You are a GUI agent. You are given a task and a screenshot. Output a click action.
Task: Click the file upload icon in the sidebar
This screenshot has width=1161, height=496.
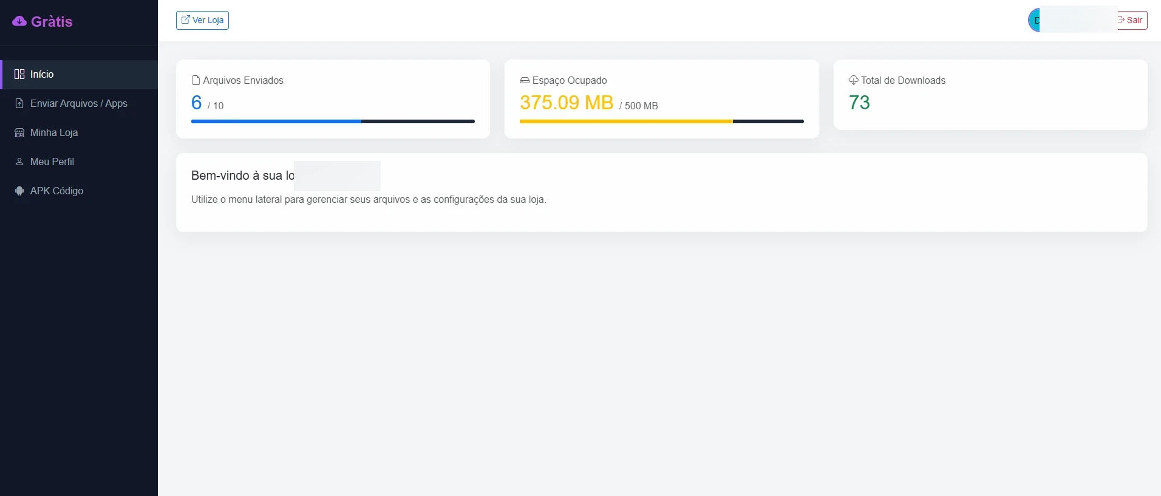(19, 103)
